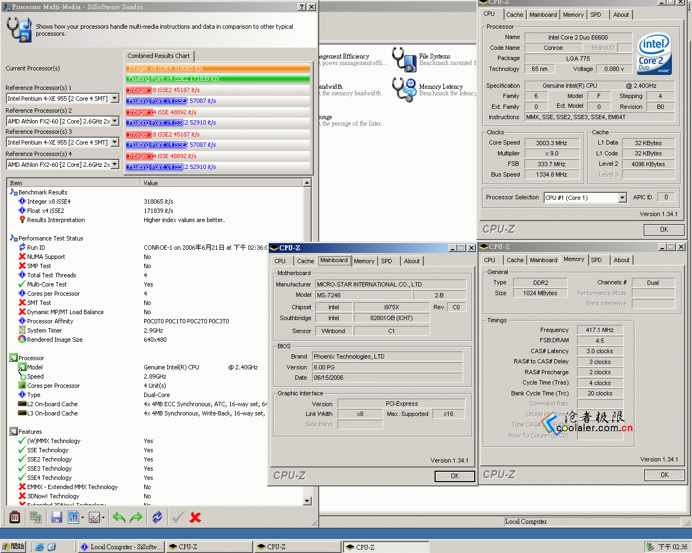
Task: Open the Reference Processor(s) 3 dropdown
Action: click(115, 142)
